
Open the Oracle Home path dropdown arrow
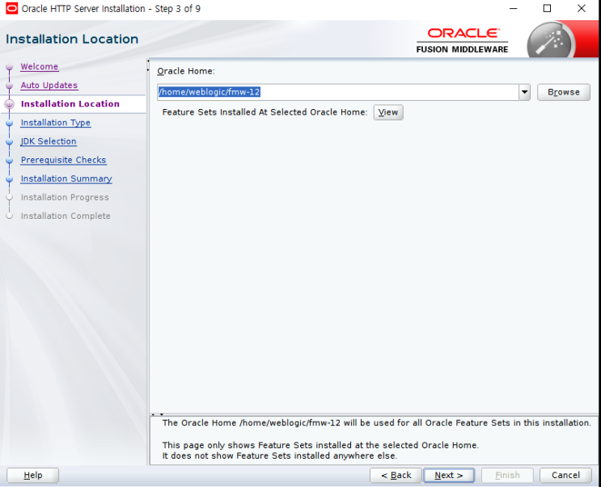524,92
